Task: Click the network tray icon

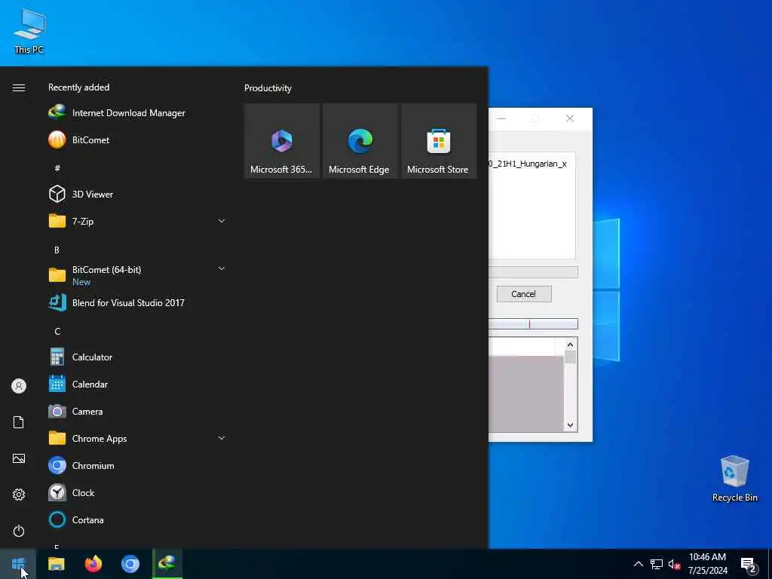Action: [x=657, y=564]
